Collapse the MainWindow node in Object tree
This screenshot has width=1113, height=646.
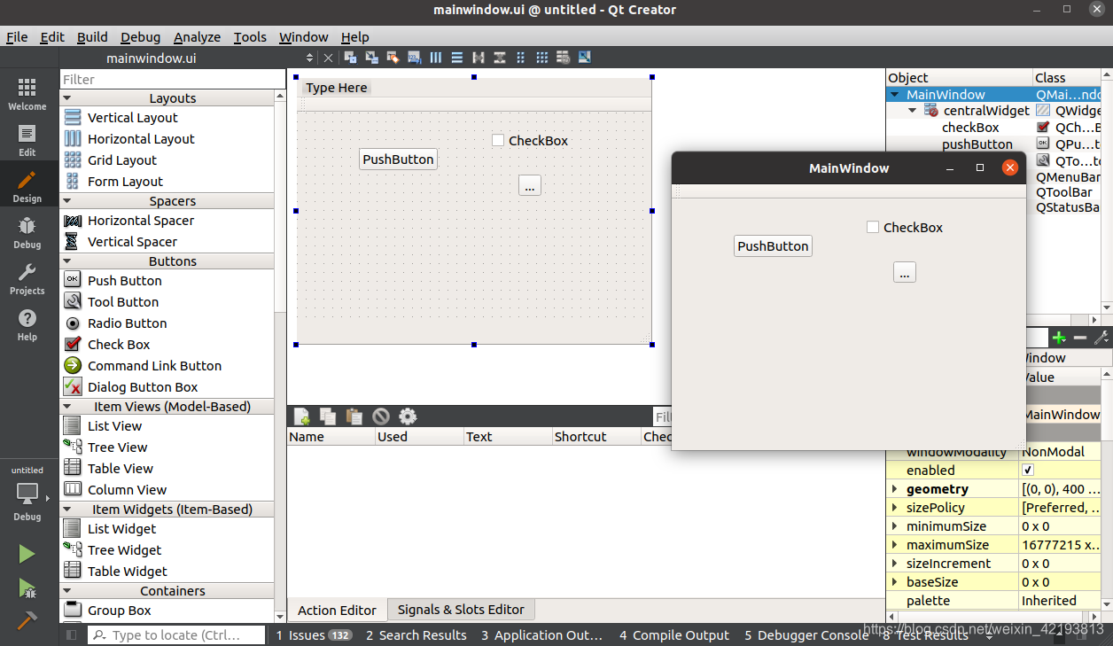[895, 94]
